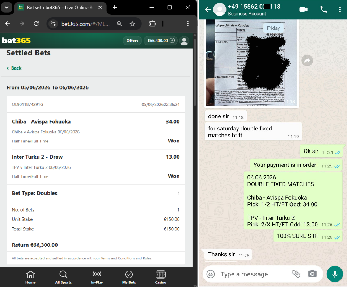Maximize the Chrome window
The width and height of the screenshot is (347, 287).
(169, 7)
